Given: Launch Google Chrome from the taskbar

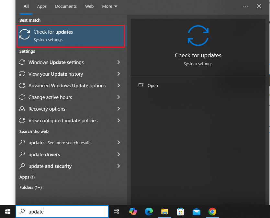Looking at the screenshot, I should (212, 212).
